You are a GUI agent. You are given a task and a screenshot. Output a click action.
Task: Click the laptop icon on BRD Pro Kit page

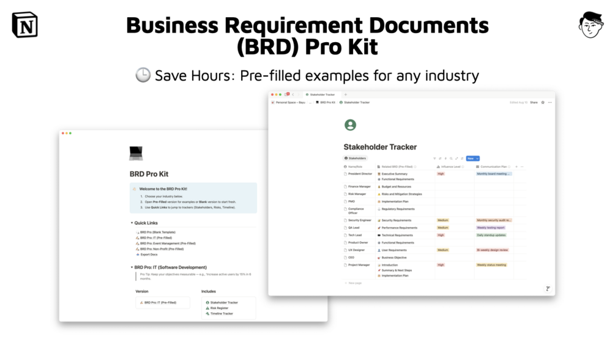click(136, 153)
